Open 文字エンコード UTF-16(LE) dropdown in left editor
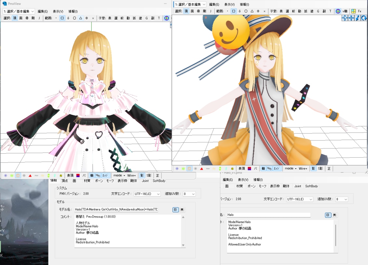 (147, 194)
